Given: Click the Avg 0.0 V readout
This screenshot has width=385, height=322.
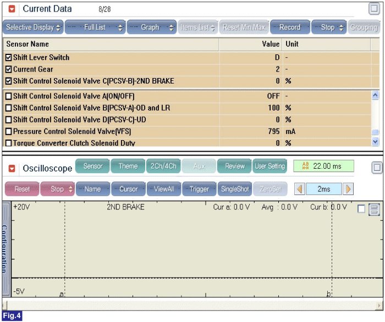Looking at the screenshot, I should coord(279,208).
